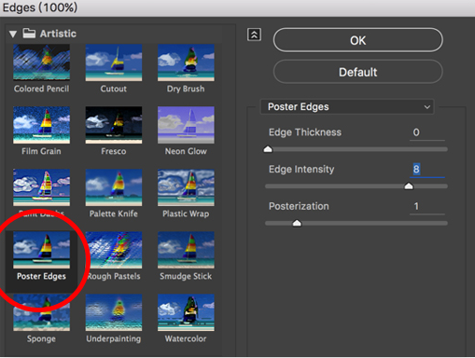Choose the Rough Pastels filter thumbnail
The image size is (475, 358).
[x=114, y=250]
